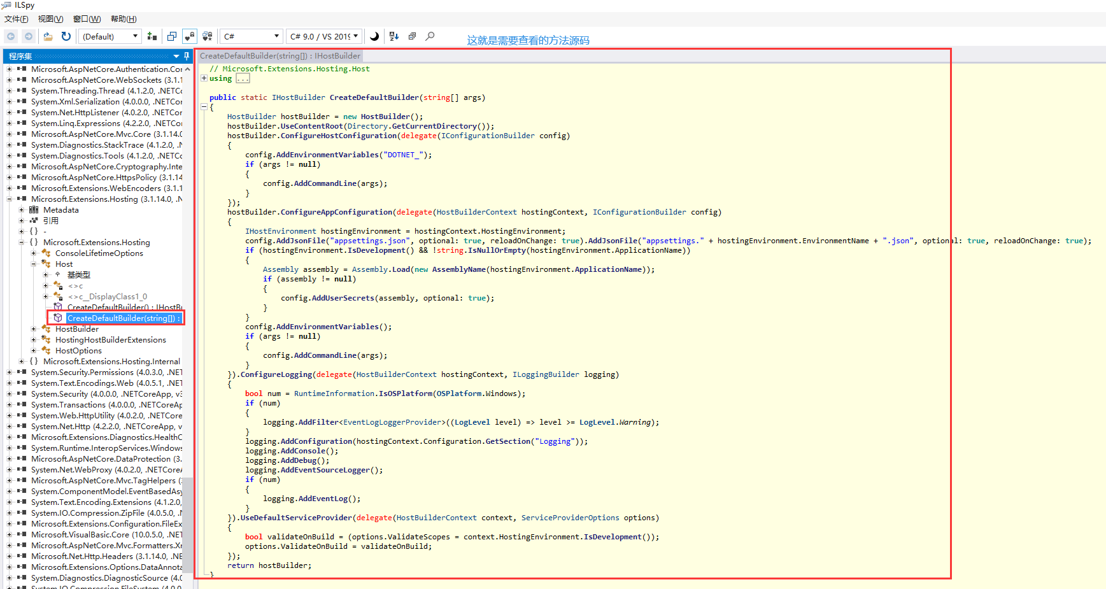Select the CreateDefaultBuilder(string[]) : IHostBuilder document tab
The width and height of the screenshot is (1106, 589).
click(x=280, y=56)
